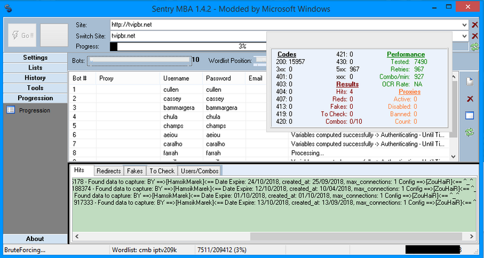Viewport: 484px width, 258px height.
Task: Select bot row with username champs
Action: (168, 126)
